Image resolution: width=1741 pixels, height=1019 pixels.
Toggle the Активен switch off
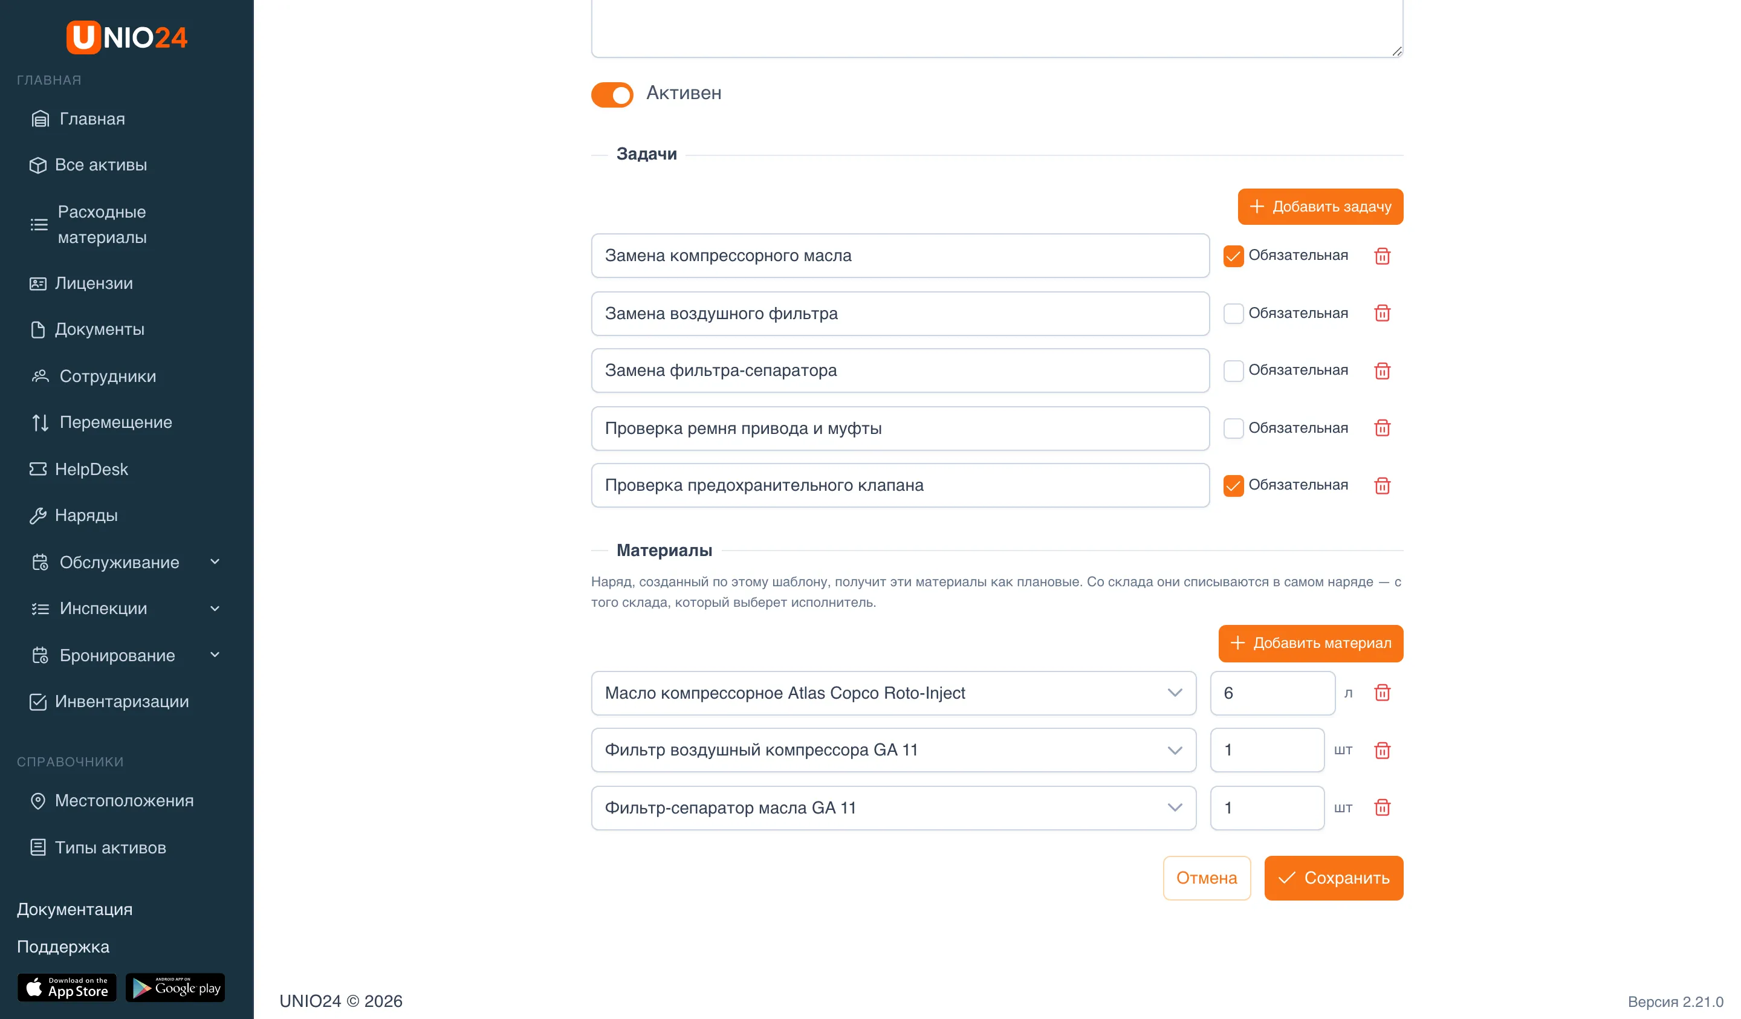pos(612,94)
